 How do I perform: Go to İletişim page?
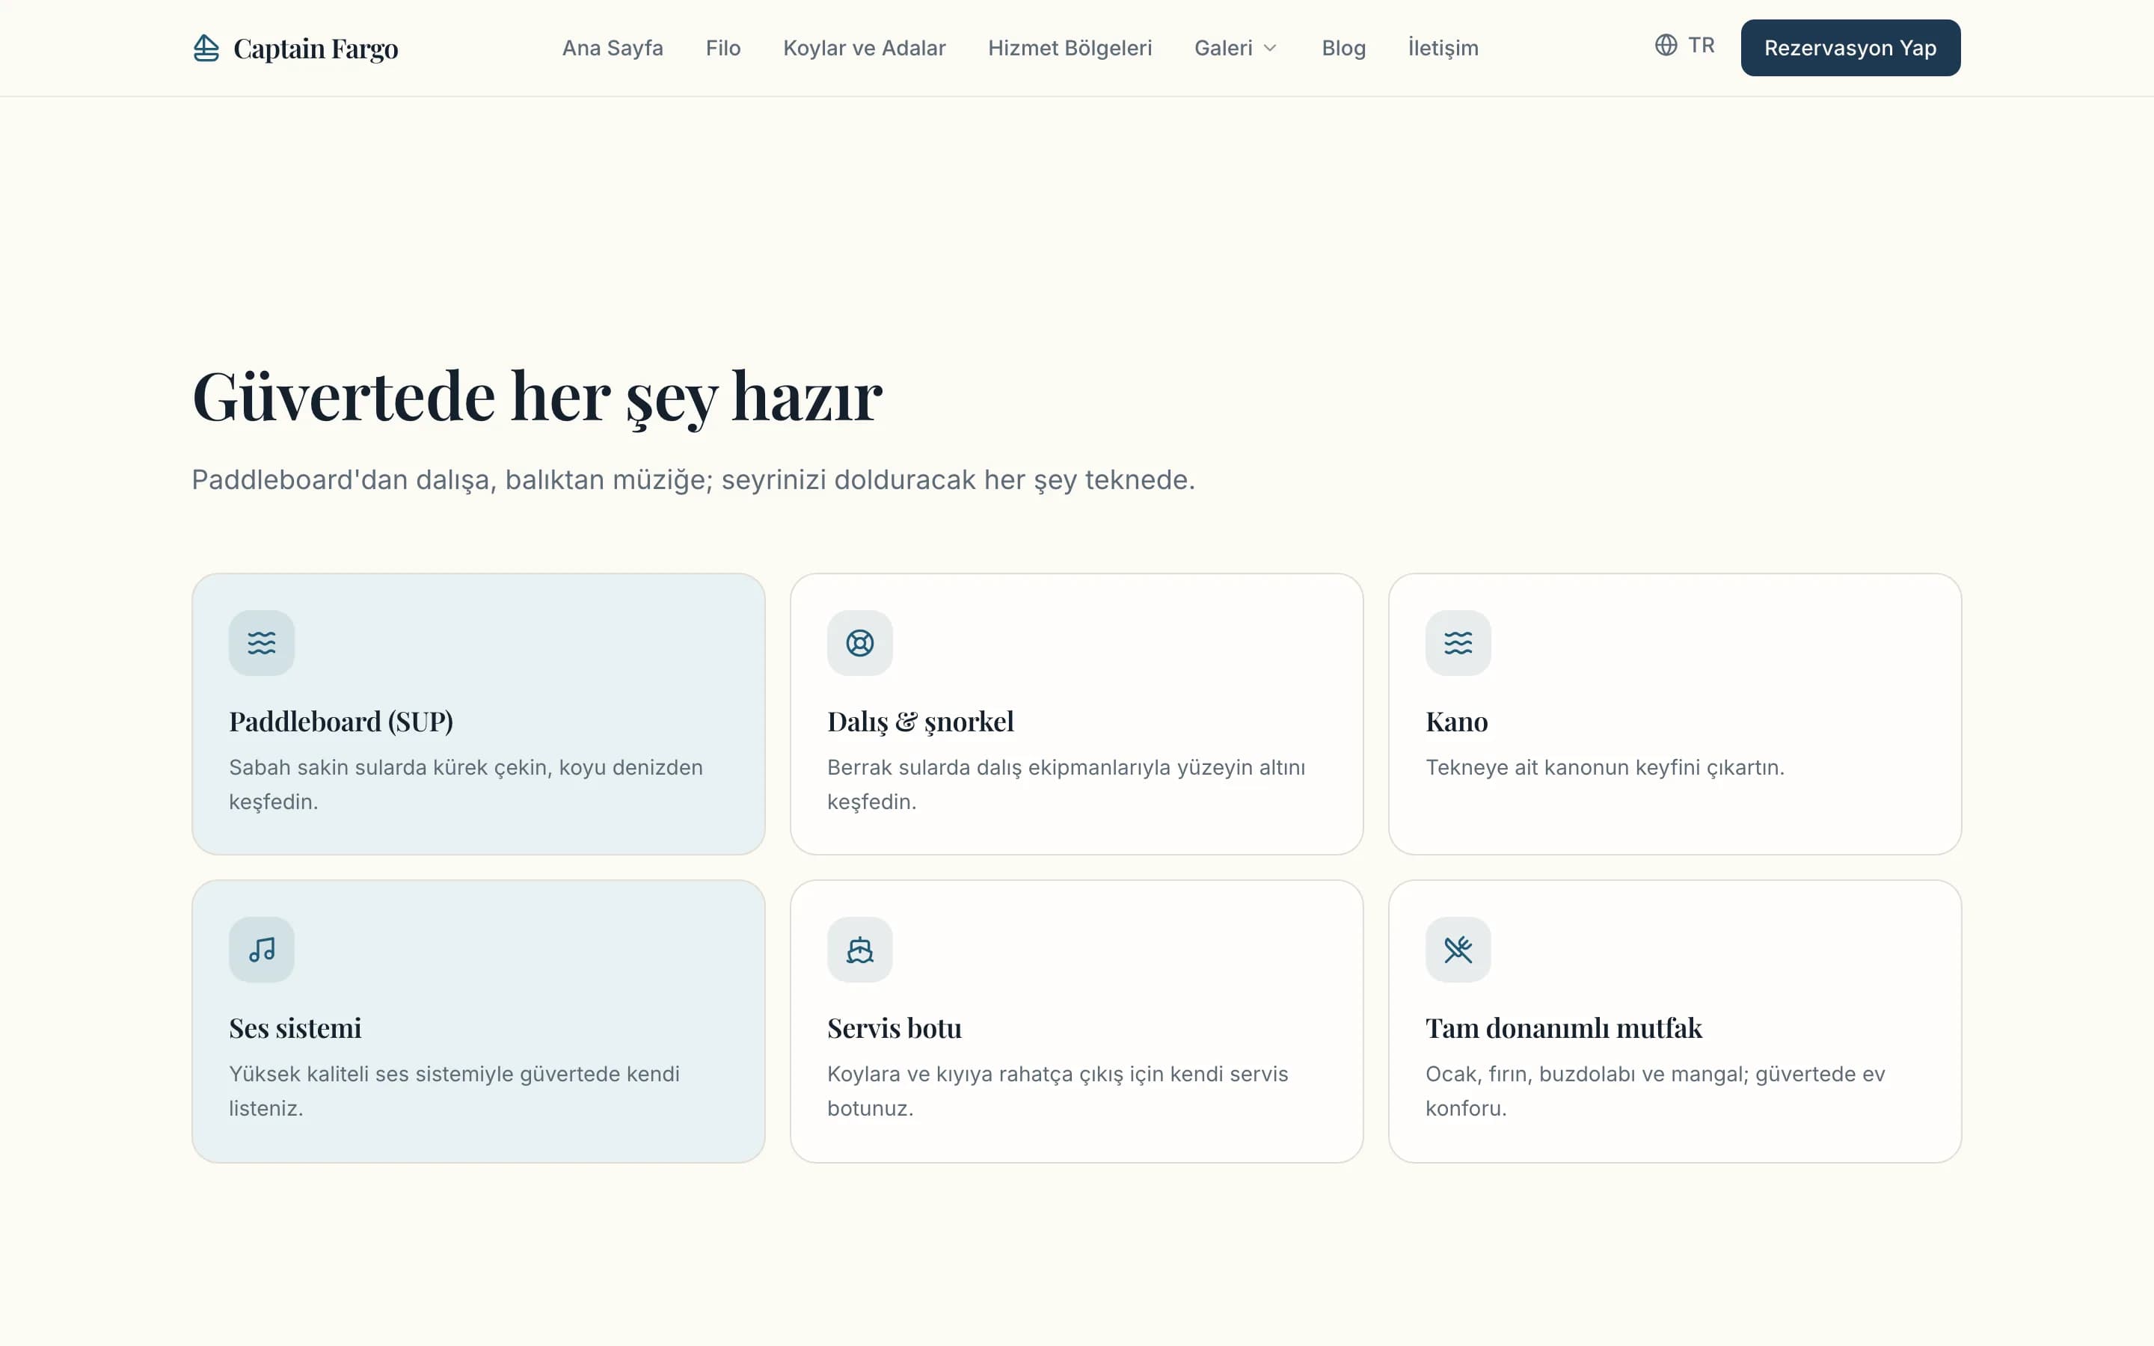[1443, 48]
